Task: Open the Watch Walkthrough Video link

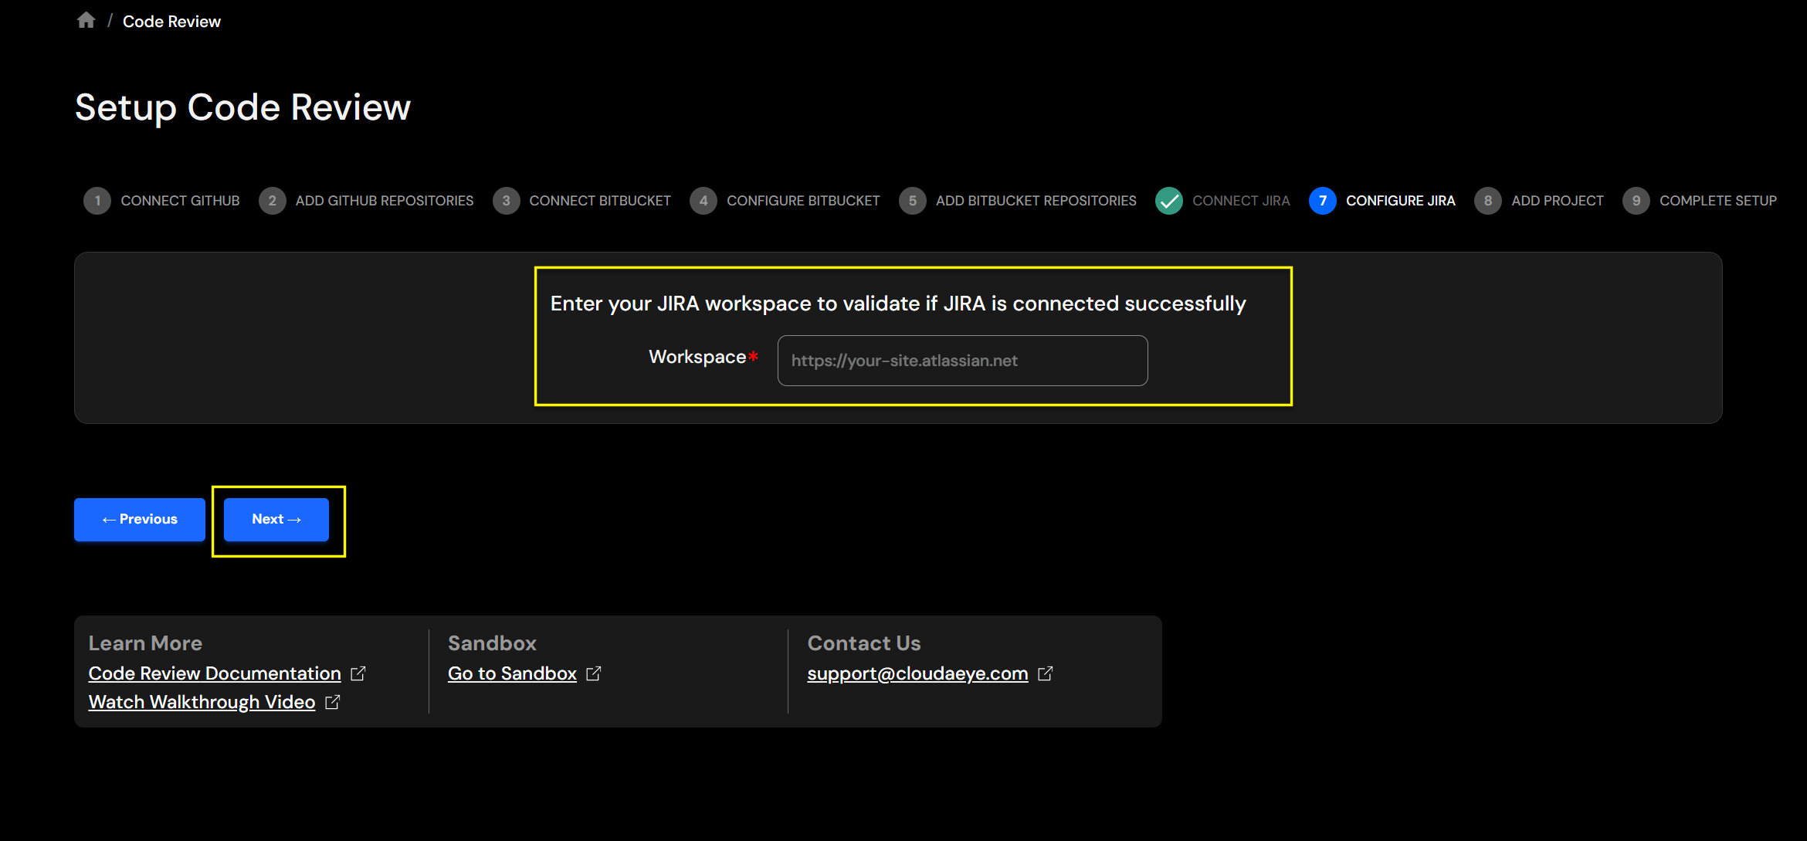Action: click(202, 702)
